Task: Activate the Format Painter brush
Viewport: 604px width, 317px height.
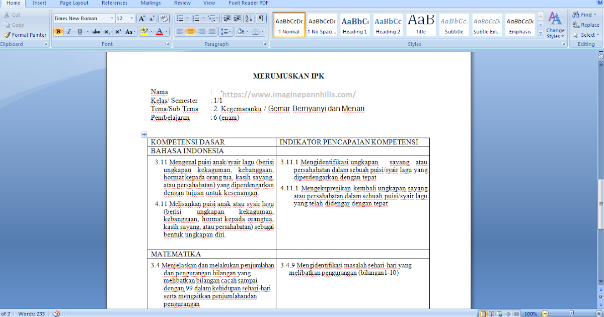Action: click(x=25, y=35)
